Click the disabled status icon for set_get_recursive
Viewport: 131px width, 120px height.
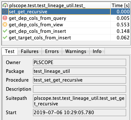(x=5, y=11)
